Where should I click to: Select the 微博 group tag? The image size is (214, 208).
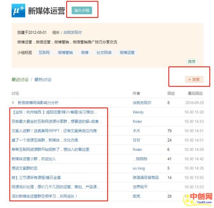(85, 52)
